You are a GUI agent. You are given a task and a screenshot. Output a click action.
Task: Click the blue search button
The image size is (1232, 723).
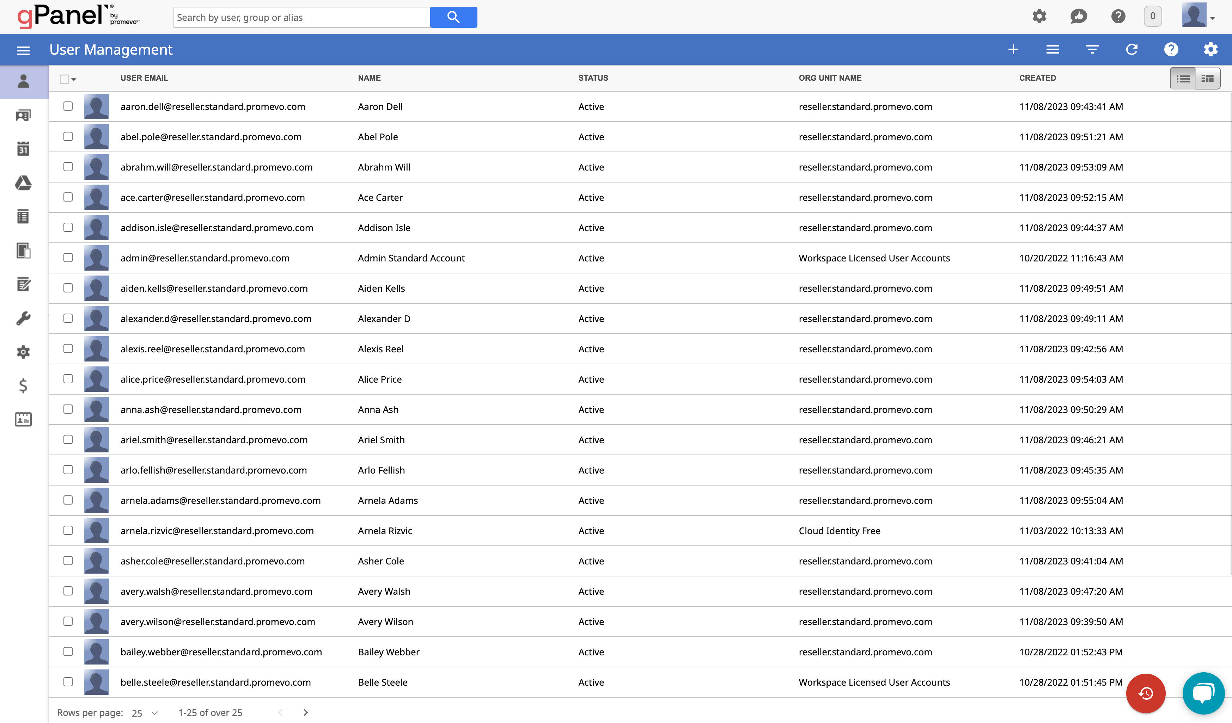(453, 17)
